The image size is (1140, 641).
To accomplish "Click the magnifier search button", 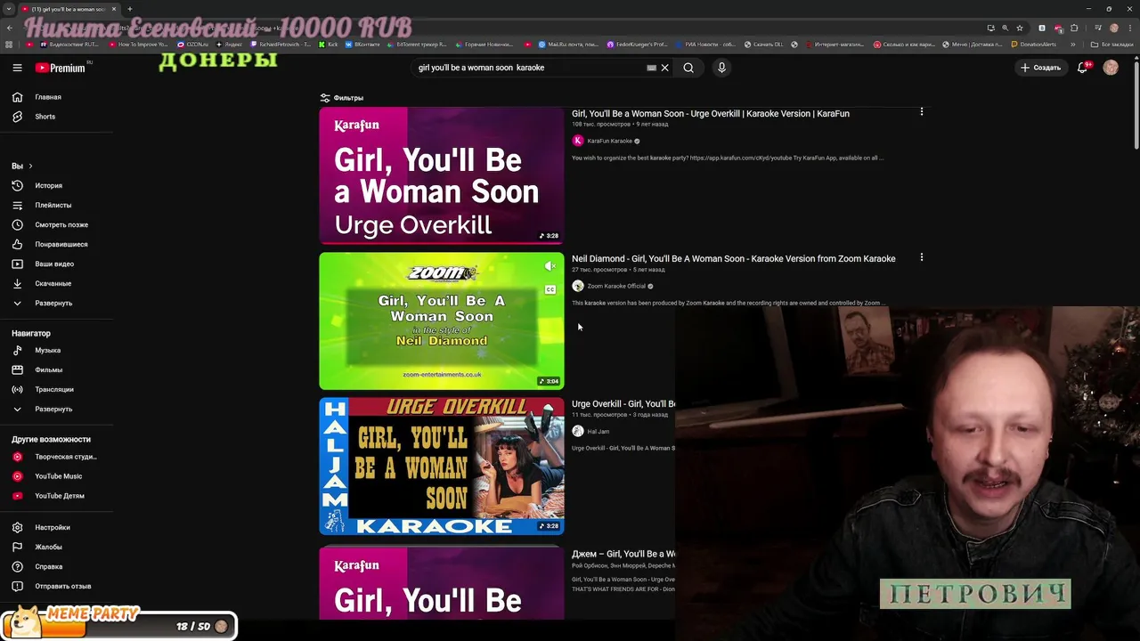I will coord(688,68).
